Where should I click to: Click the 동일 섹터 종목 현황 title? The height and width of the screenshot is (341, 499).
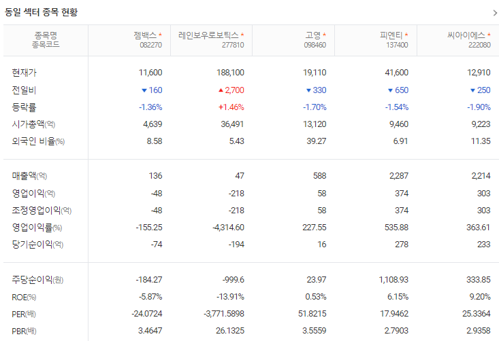(x=41, y=12)
